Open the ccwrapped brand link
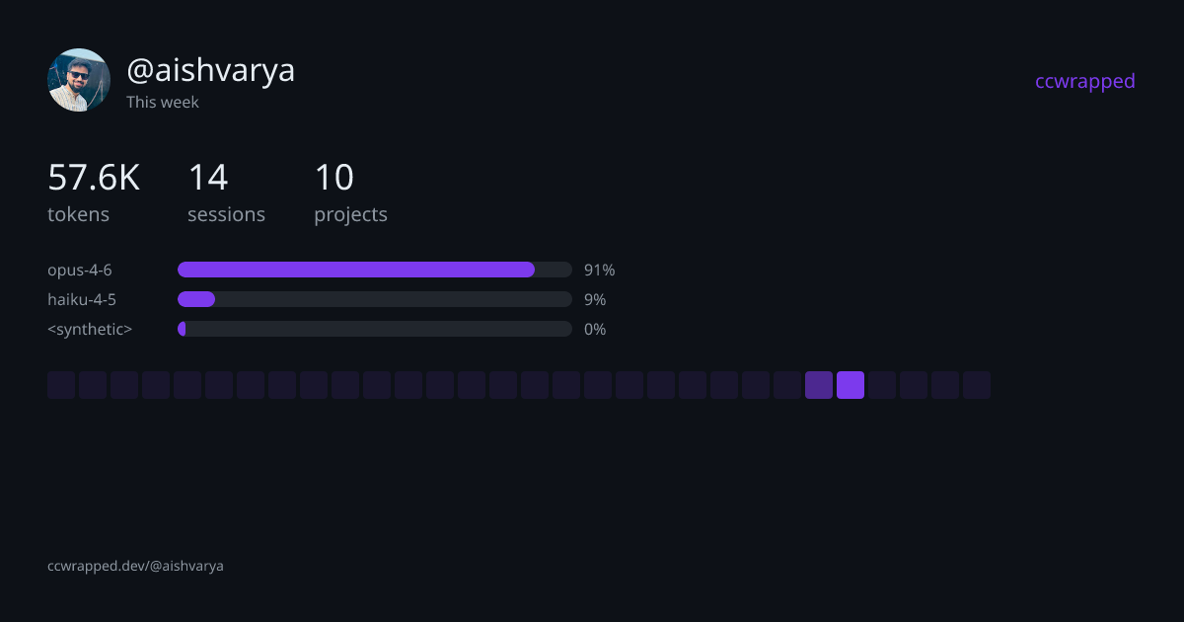 point(1084,81)
